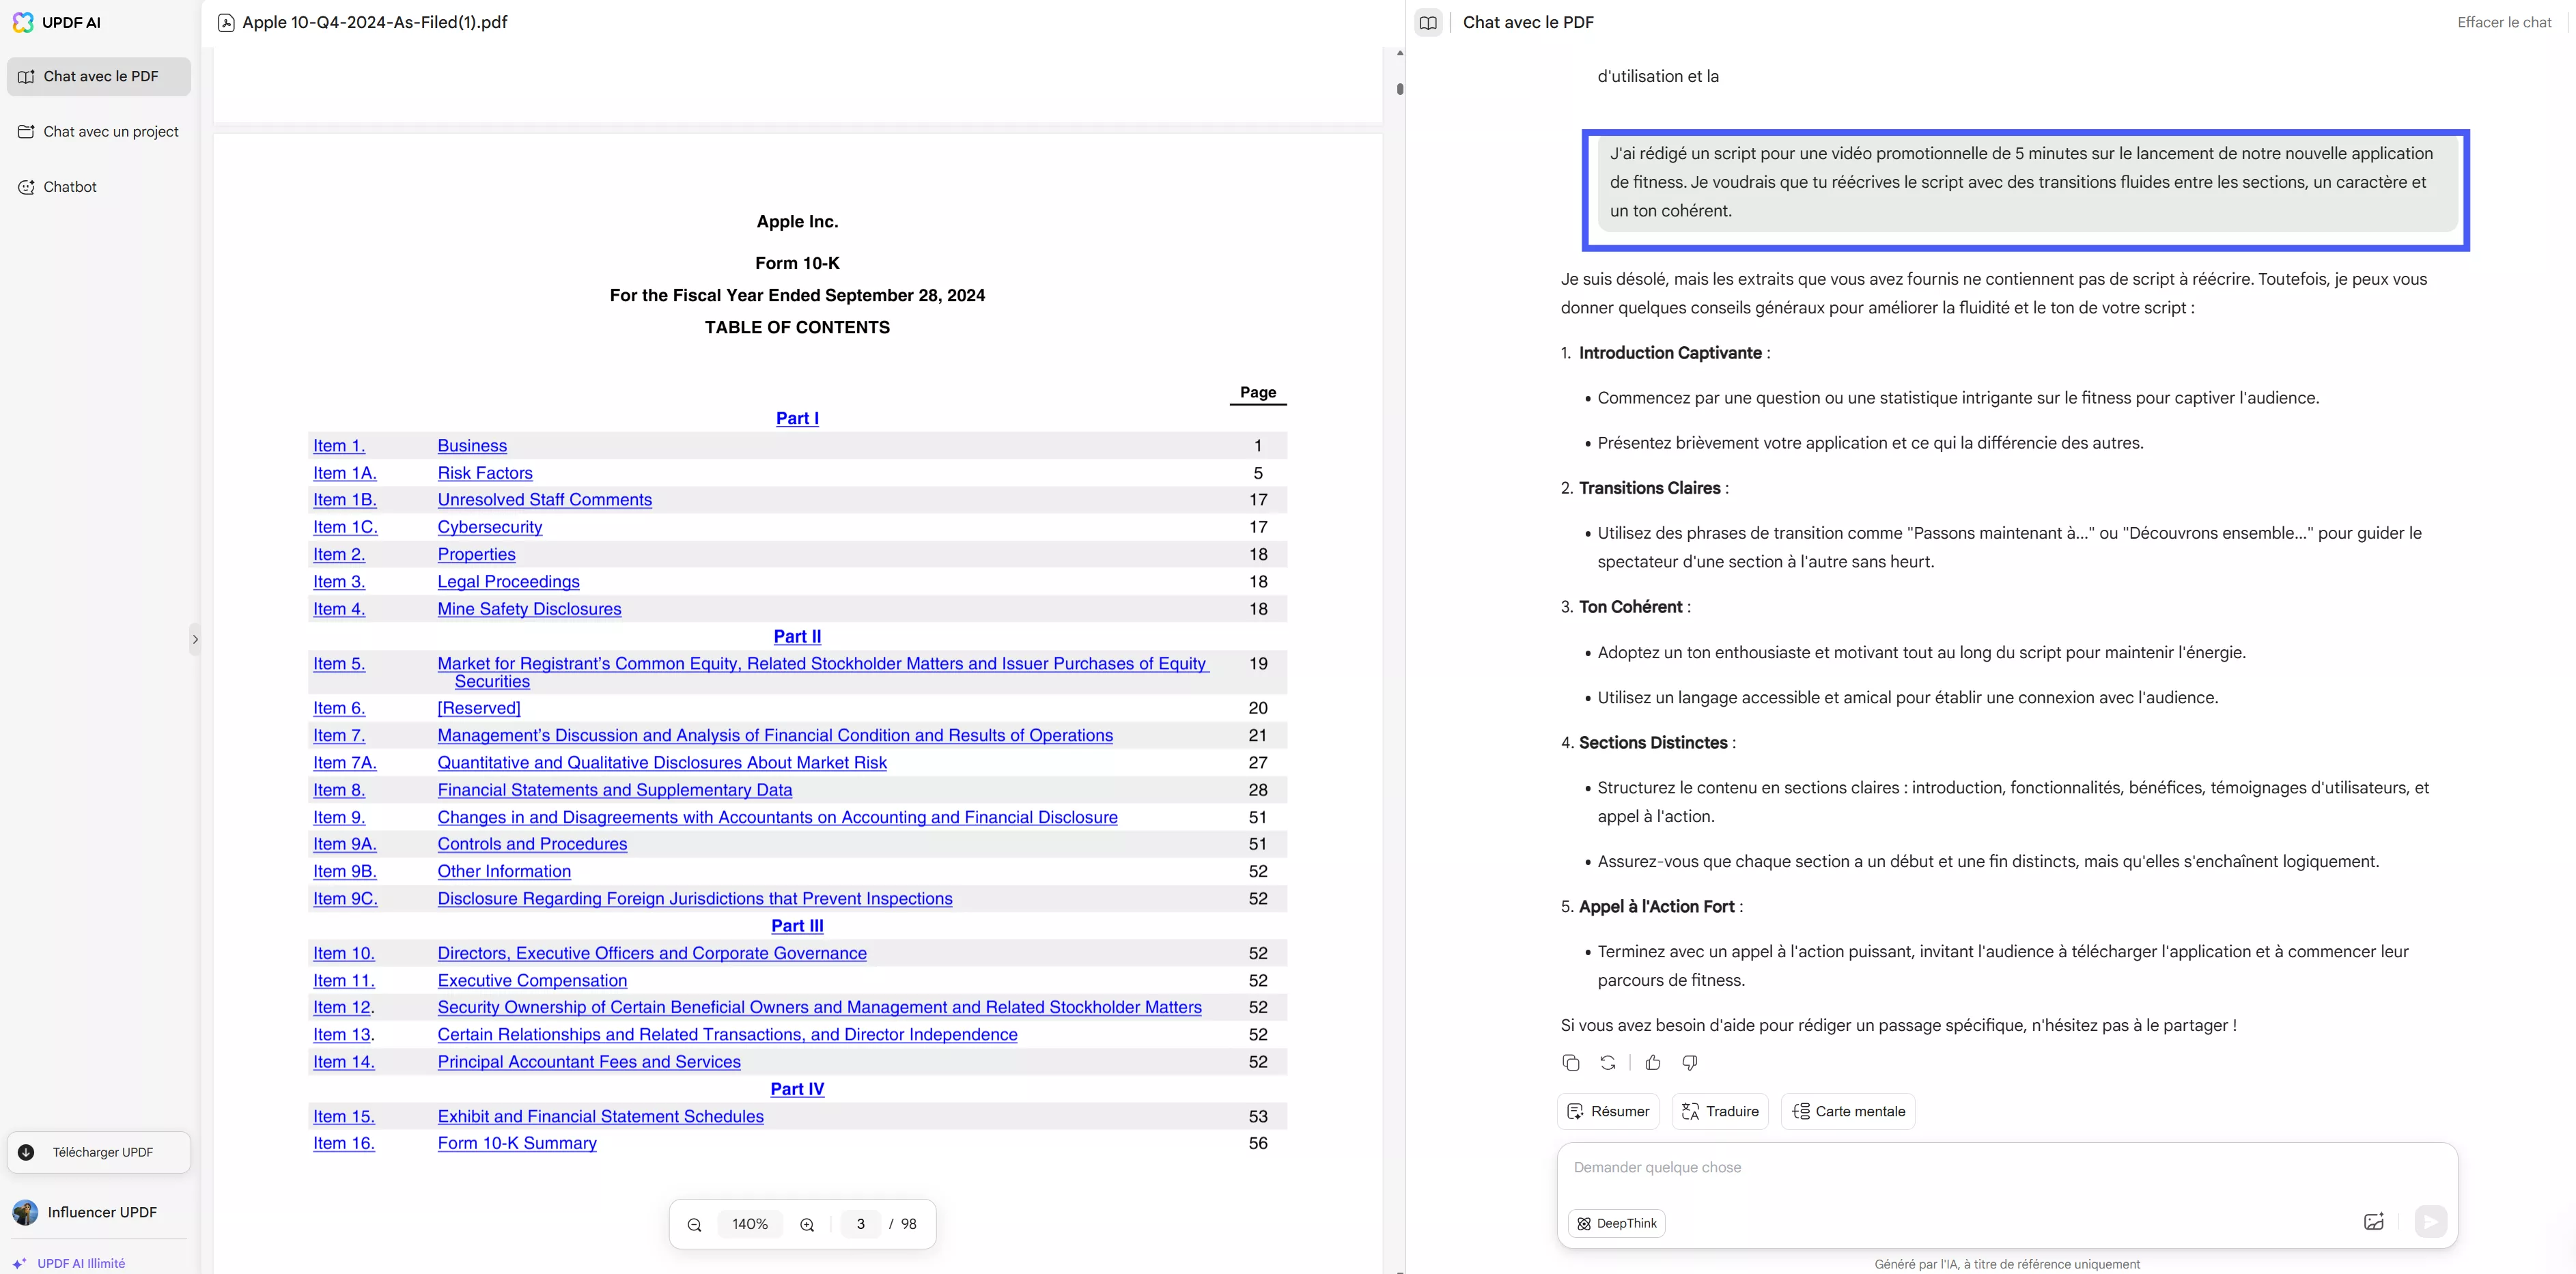Screen dimensions: 2576x1274
Task: Open the Part III link
Action: click(797, 926)
